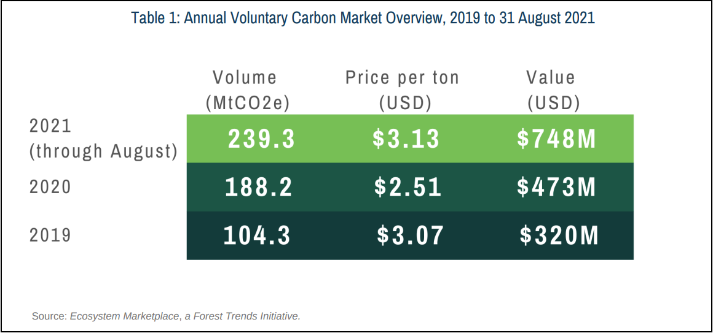Select the Price per ton (USD) header
713x333 pixels.
tap(402, 90)
